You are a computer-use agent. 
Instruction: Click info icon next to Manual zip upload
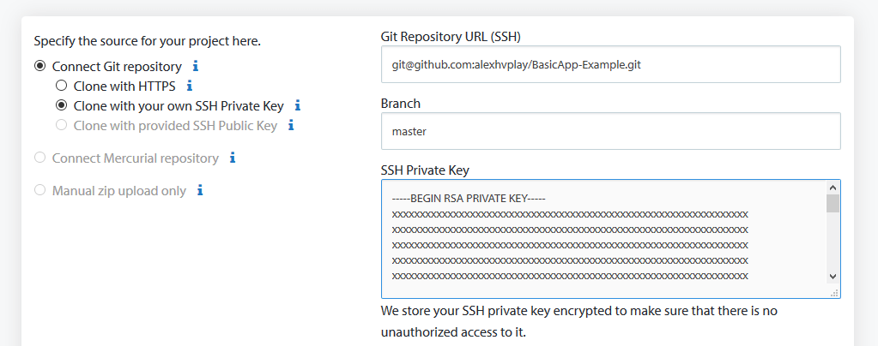tap(200, 191)
